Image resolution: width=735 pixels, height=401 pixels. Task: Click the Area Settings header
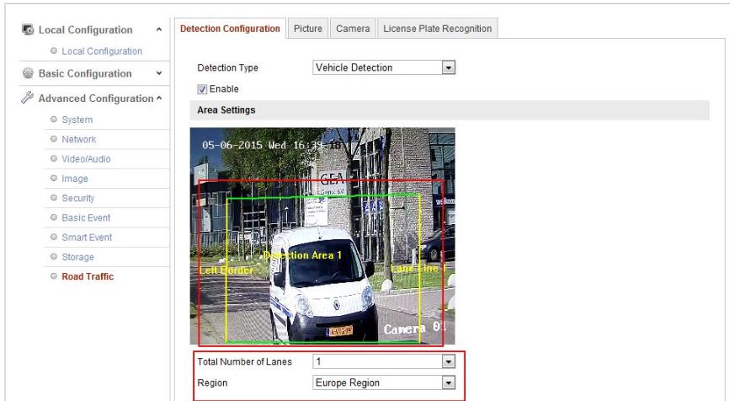click(x=450, y=110)
